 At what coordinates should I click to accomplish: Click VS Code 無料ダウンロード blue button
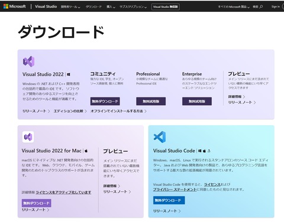pyautogui.click(x=169, y=200)
